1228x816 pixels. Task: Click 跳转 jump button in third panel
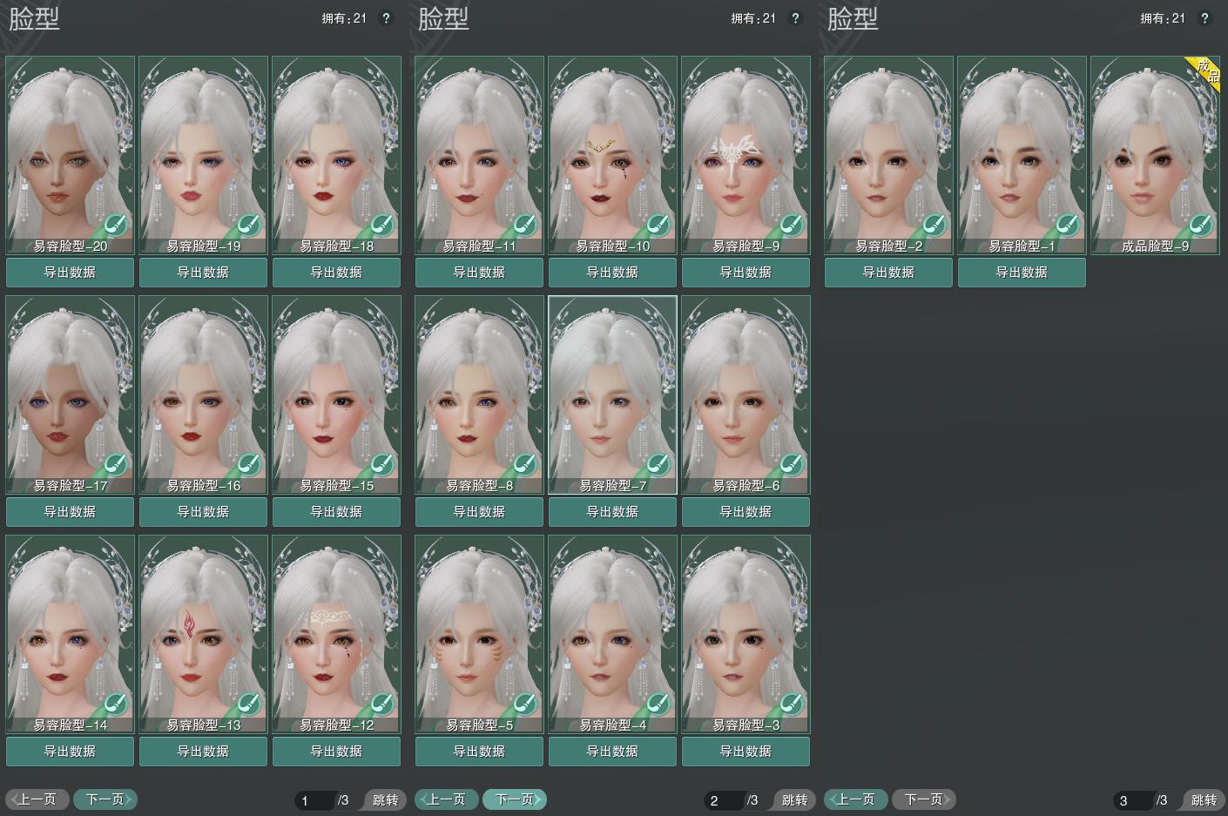click(1203, 800)
